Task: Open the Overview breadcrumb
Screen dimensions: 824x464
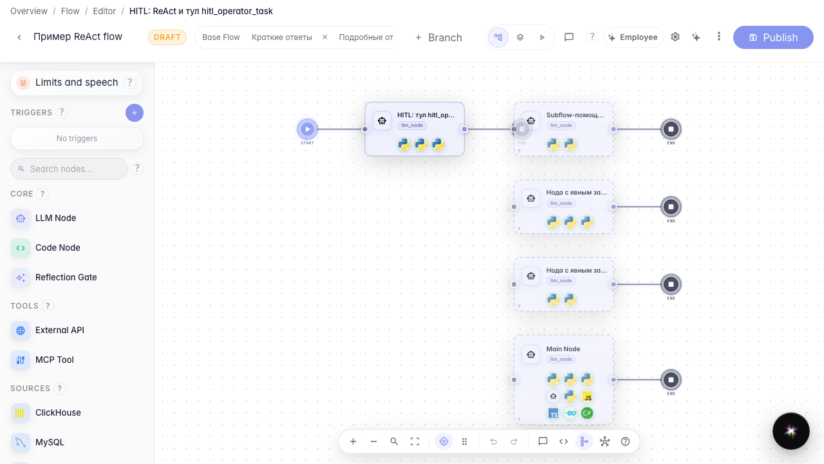Action: (x=29, y=11)
